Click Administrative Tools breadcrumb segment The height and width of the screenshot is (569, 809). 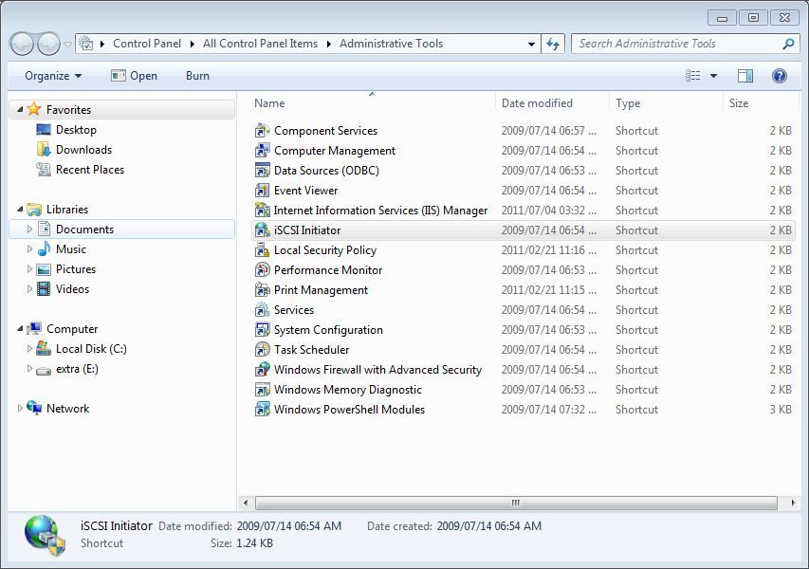(391, 44)
